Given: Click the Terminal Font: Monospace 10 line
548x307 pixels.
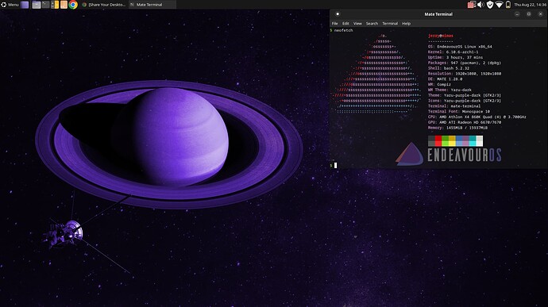Looking at the screenshot, I should tap(459, 111).
